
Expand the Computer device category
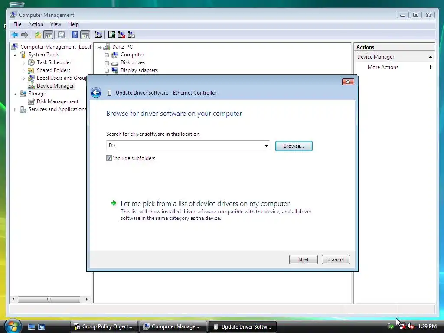pyautogui.click(x=107, y=55)
